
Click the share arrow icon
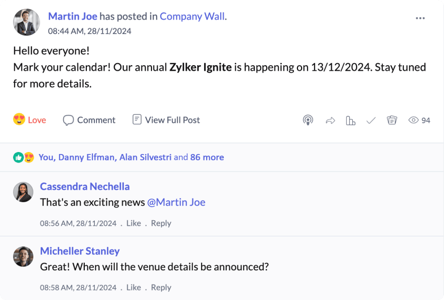(x=330, y=120)
